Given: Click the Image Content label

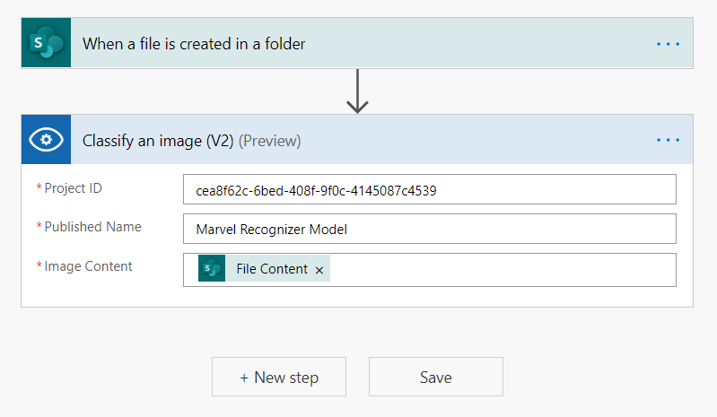Looking at the screenshot, I should (x=88, y=266).
